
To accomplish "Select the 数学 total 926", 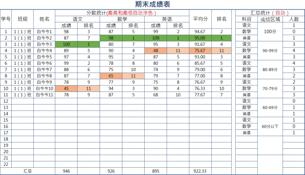I will tap(111, 171).
